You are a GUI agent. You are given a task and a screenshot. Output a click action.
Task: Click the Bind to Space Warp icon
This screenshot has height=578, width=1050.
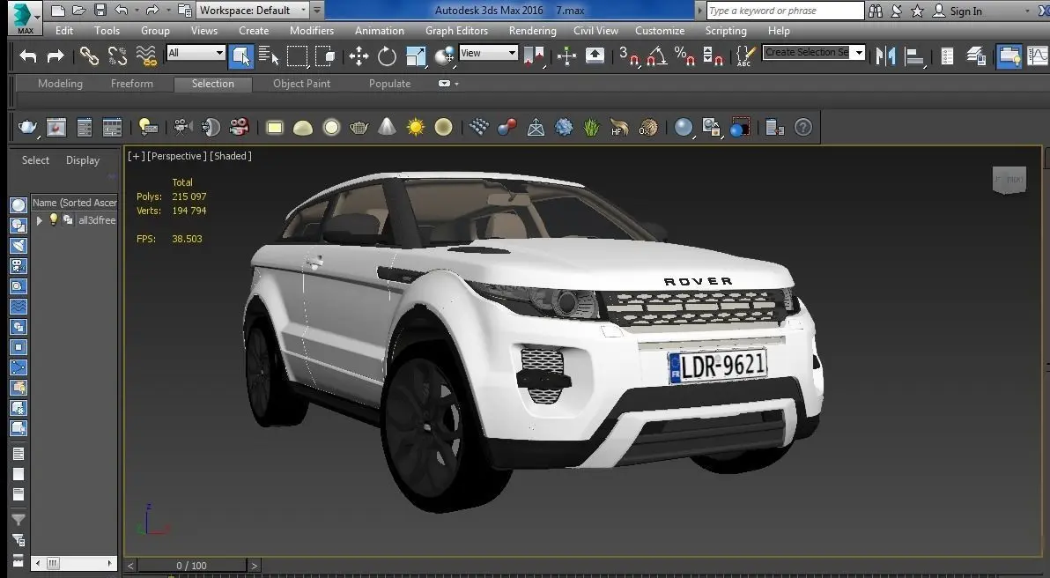coord(146,56)
